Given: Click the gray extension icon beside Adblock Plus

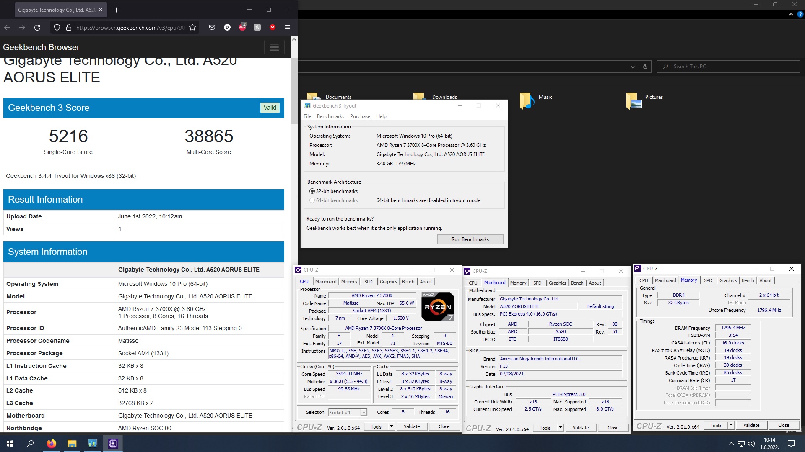Looking at the screenshot, I should pyautogui.click(x=257, y=28).
